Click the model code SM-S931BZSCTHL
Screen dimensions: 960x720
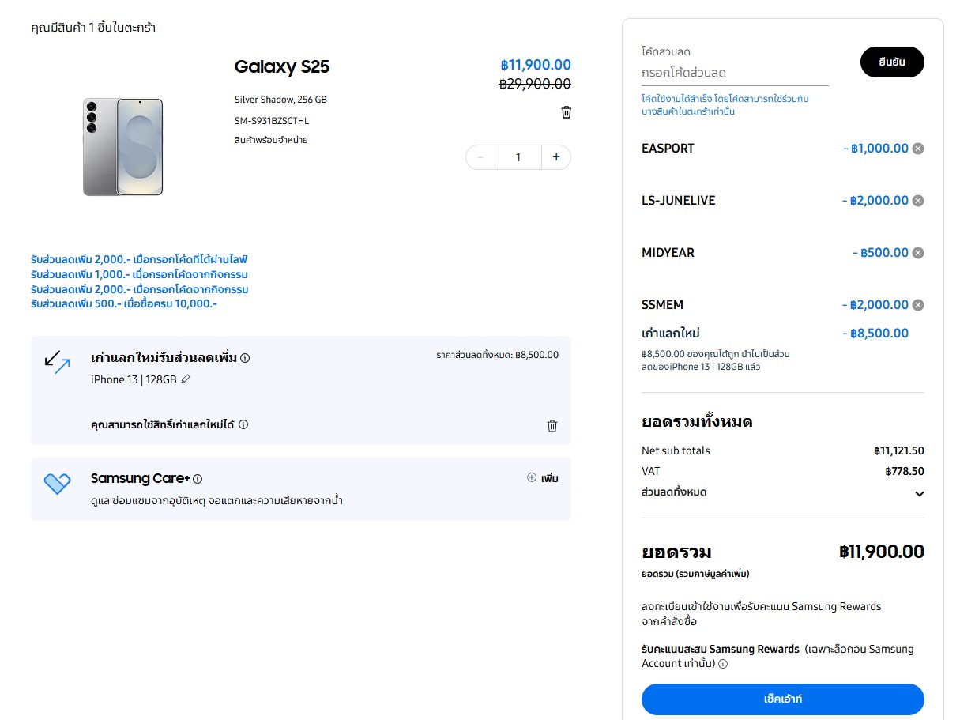point(272,121)
